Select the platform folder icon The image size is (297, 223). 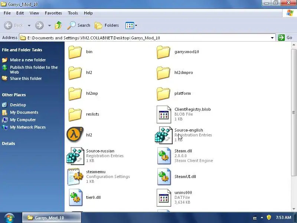[163, 94]
